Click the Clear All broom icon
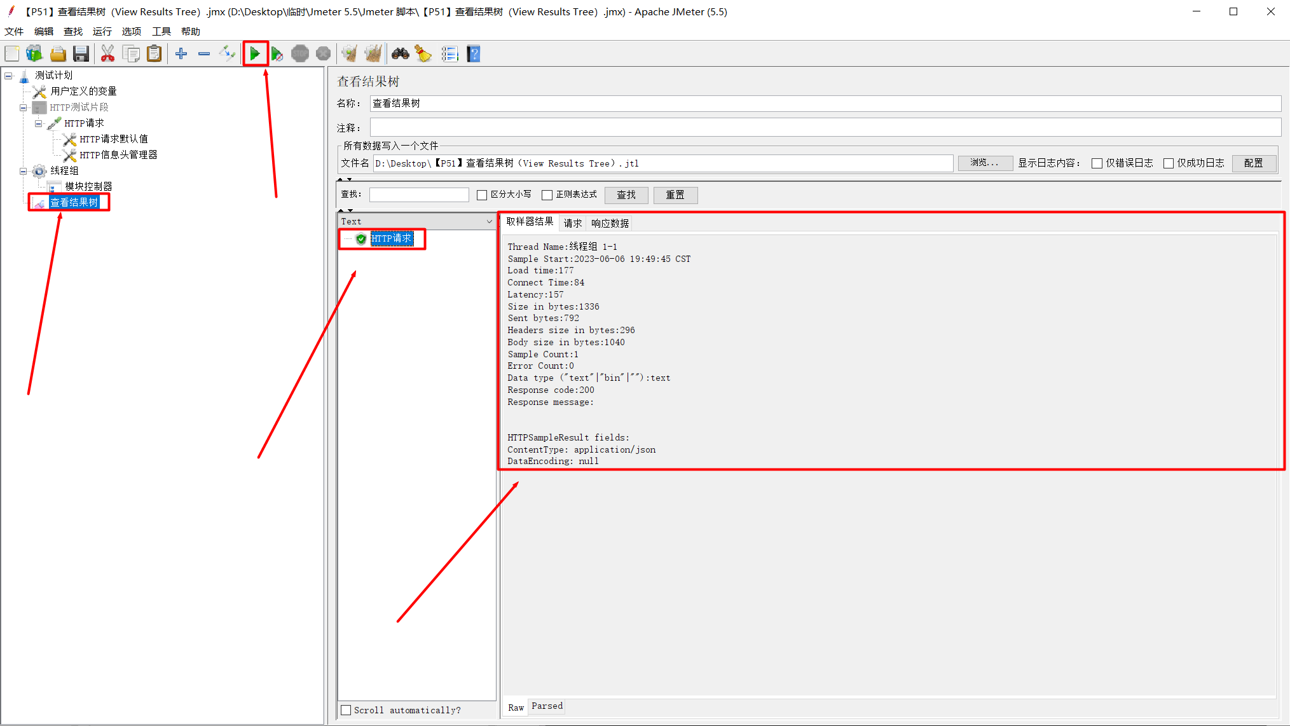 point(373,54)
